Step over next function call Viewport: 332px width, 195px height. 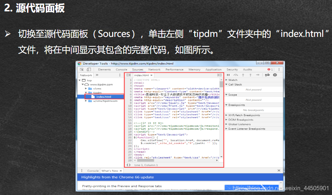click(236, 75)
